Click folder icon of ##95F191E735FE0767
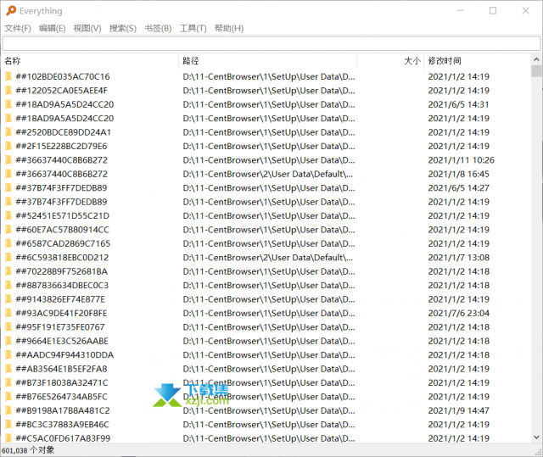The height and width of the screenshot is (457, 543). tap(8, 327)
